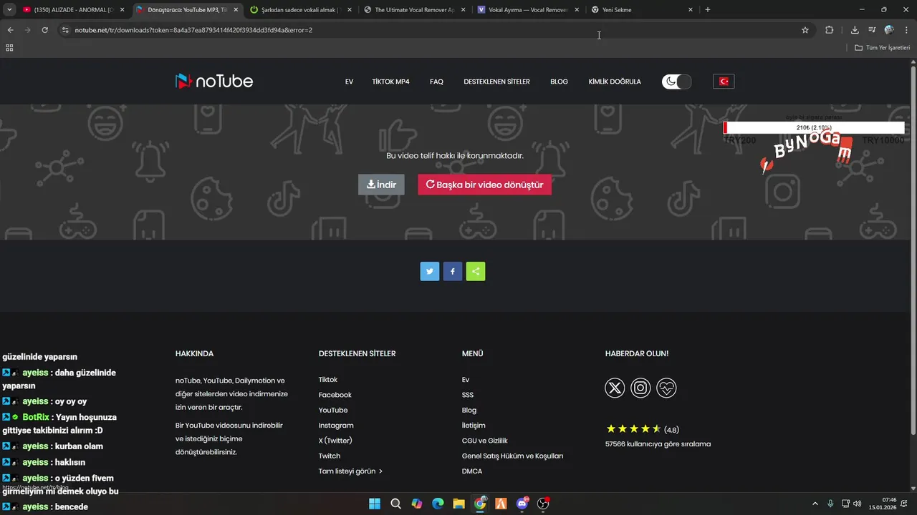Open Windows taskbar search

395,504
